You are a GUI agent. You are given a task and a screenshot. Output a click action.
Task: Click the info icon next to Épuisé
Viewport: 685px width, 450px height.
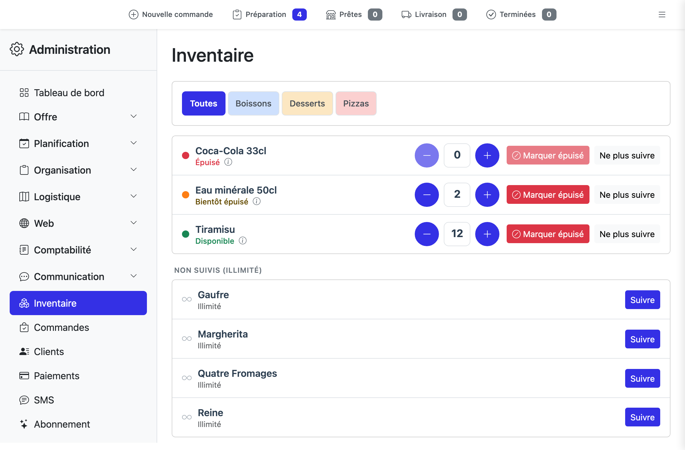pyautogui.click(x=228, y=162)
